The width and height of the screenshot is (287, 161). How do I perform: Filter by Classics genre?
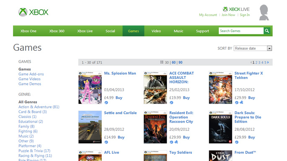[28, 117]
